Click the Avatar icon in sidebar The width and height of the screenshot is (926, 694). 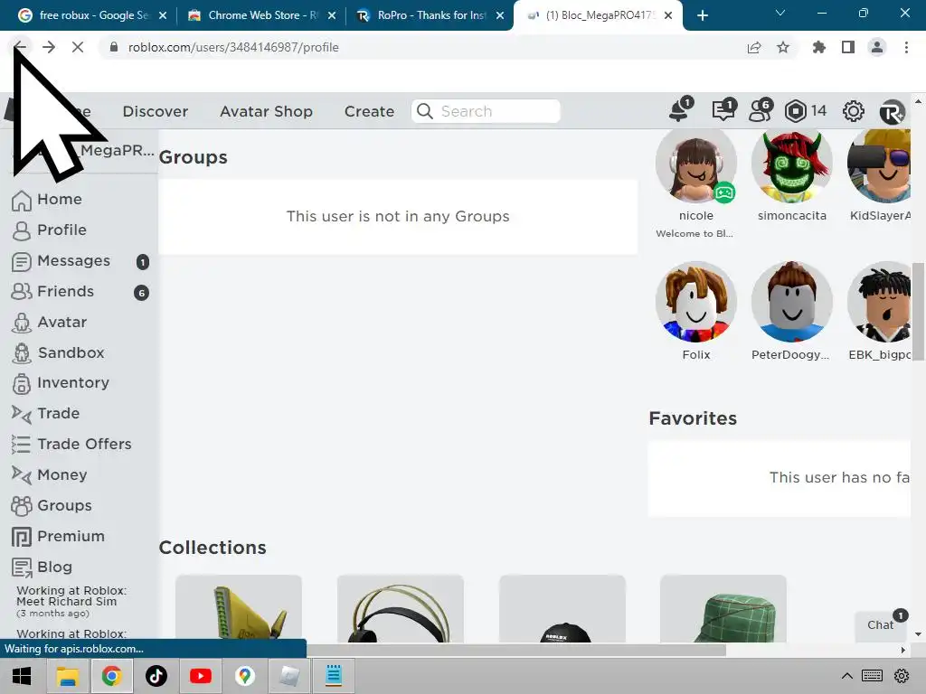(22, 323)
